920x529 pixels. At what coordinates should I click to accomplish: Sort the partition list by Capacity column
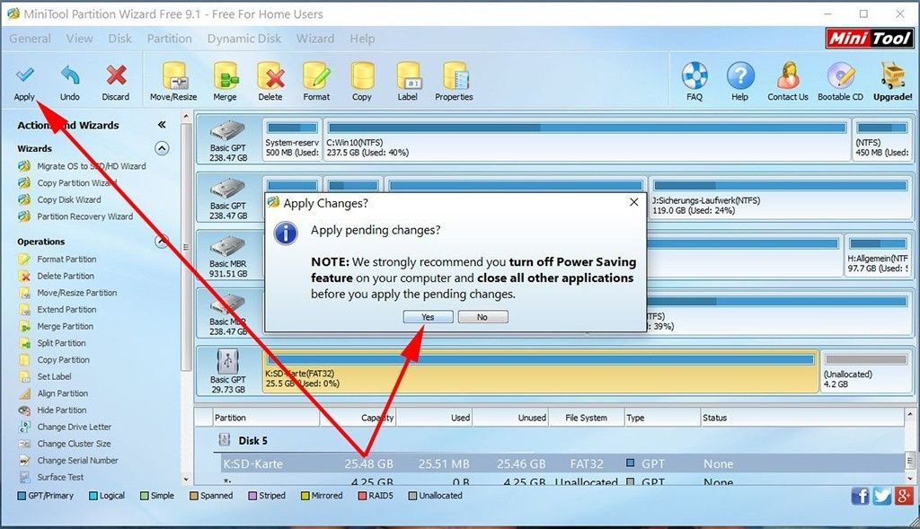coord(358,418)
